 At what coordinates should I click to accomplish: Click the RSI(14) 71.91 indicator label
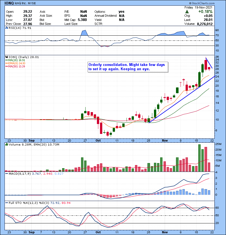tap(20, 28)
